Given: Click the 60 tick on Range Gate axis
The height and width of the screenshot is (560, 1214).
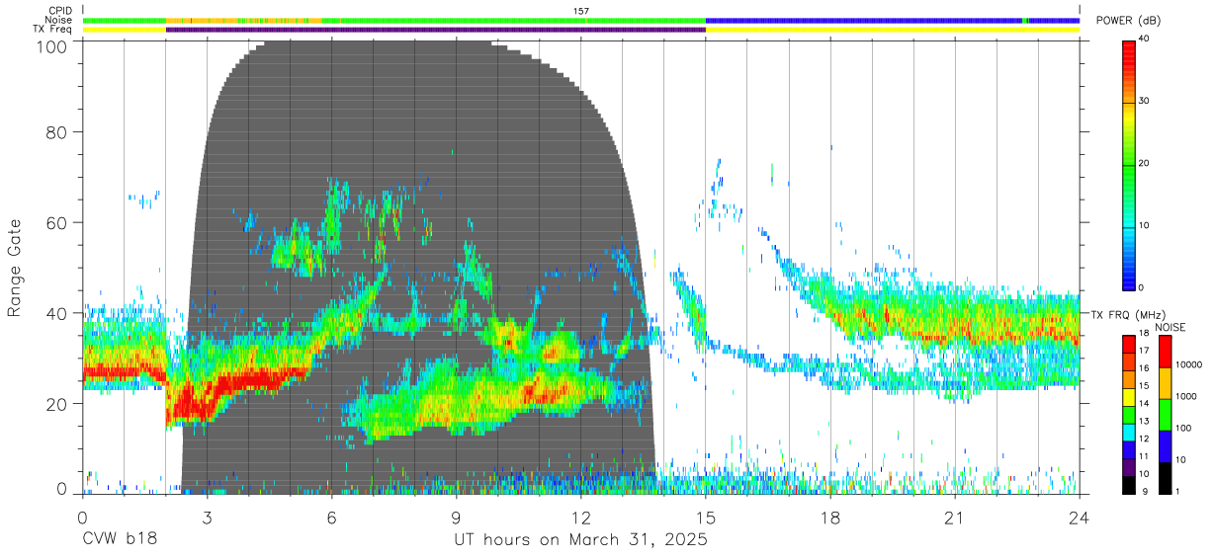Looking at the screenshot, I should (x=57, y=222).
